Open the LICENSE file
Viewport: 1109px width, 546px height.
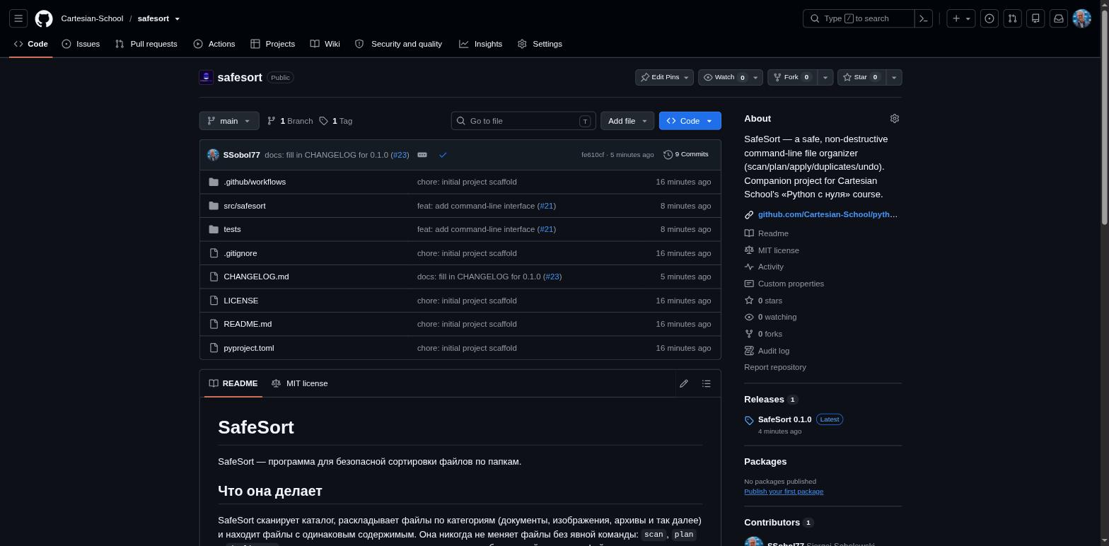(x=240, y=301)
